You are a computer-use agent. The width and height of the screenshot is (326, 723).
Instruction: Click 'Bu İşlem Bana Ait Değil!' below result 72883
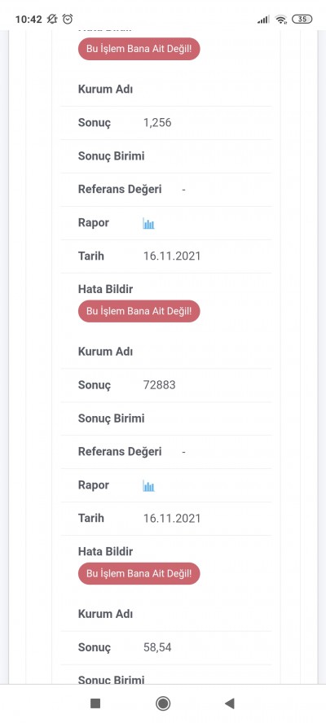tap(139, 574)
